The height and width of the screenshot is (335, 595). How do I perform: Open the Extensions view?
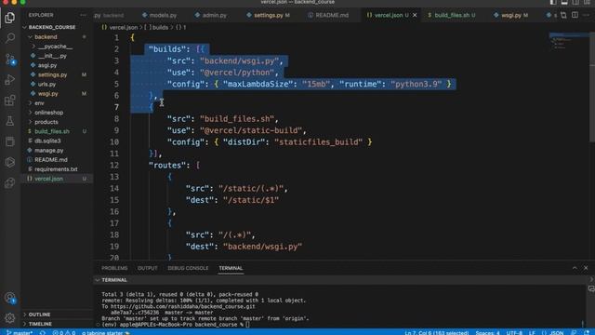10,100
